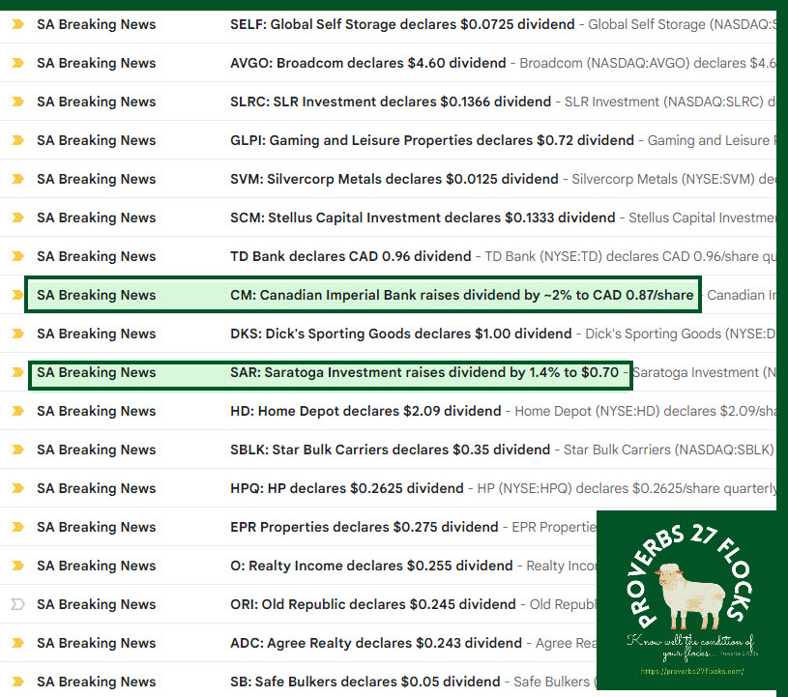Open the EPR Properties $0.275 dividend email

(365, 527)
